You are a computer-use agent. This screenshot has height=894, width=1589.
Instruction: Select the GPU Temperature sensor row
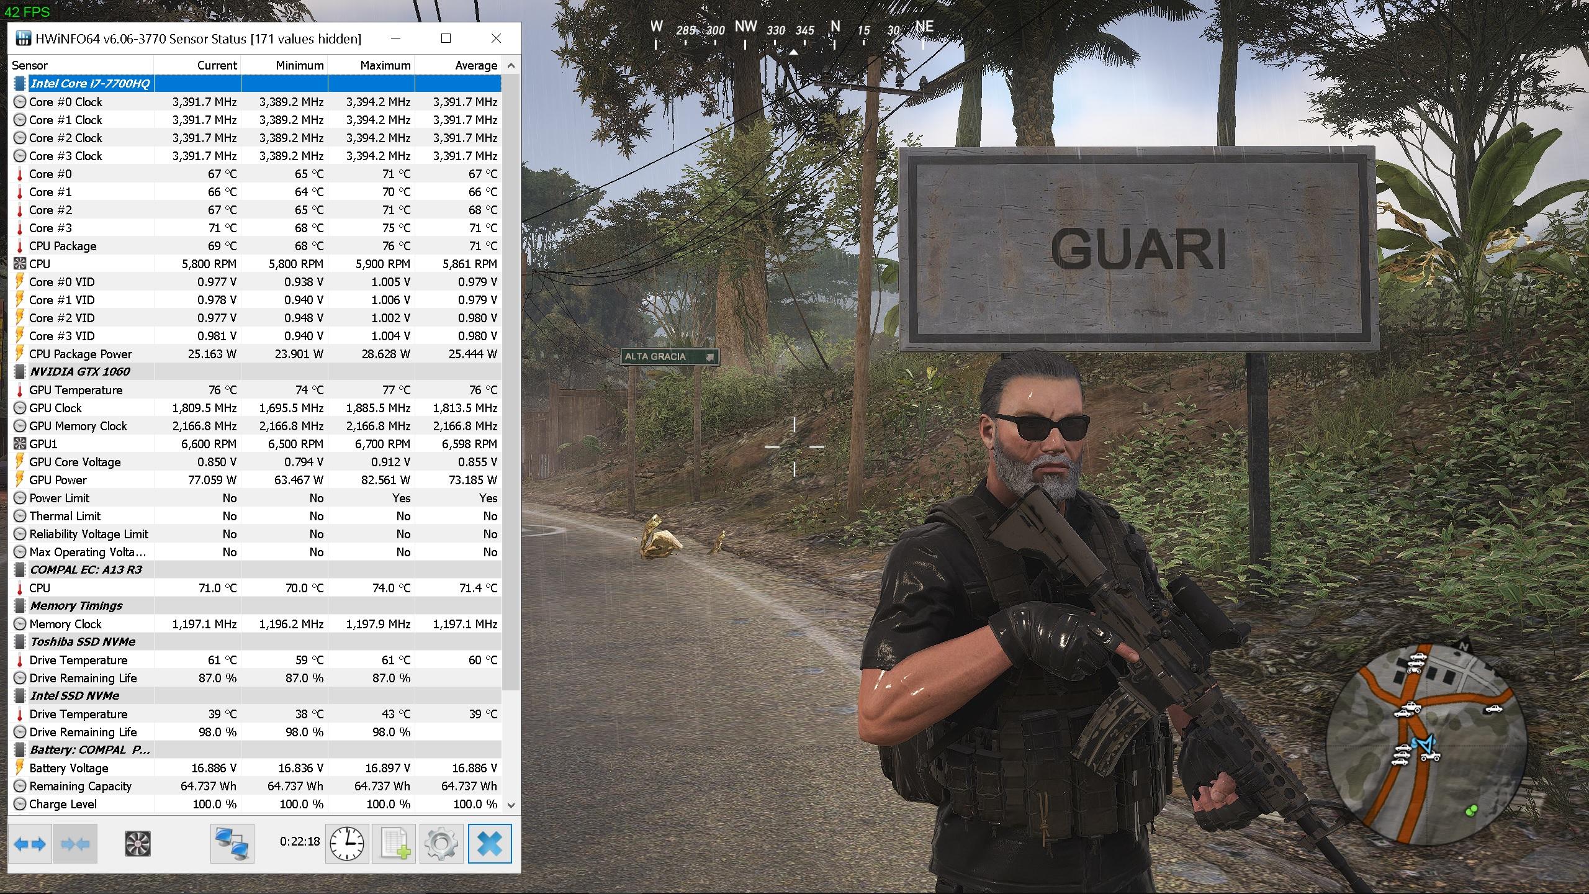click(76, 390)
